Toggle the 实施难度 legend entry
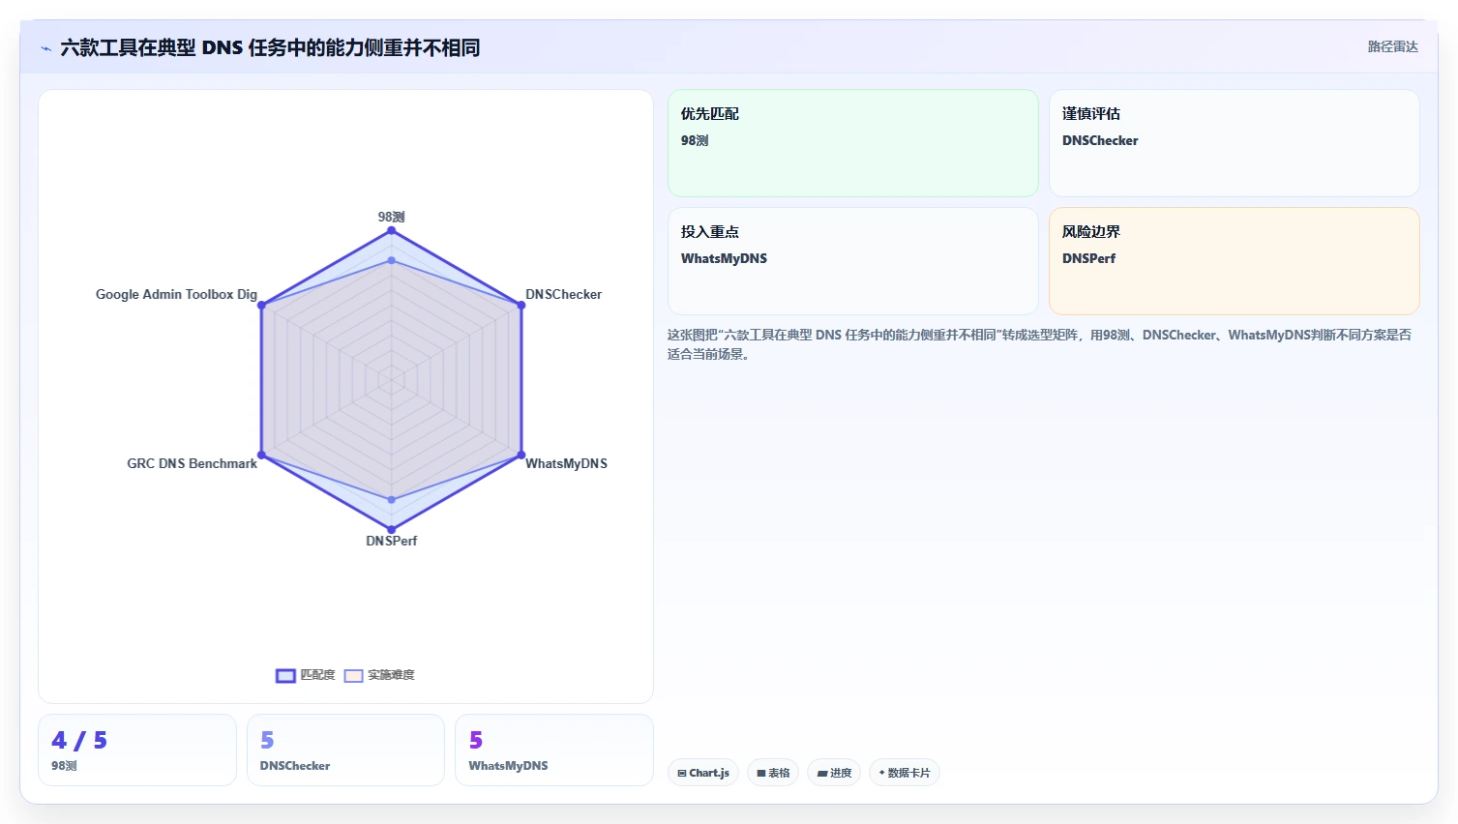This screenshot has width=1458, height=824. [379, 675]
